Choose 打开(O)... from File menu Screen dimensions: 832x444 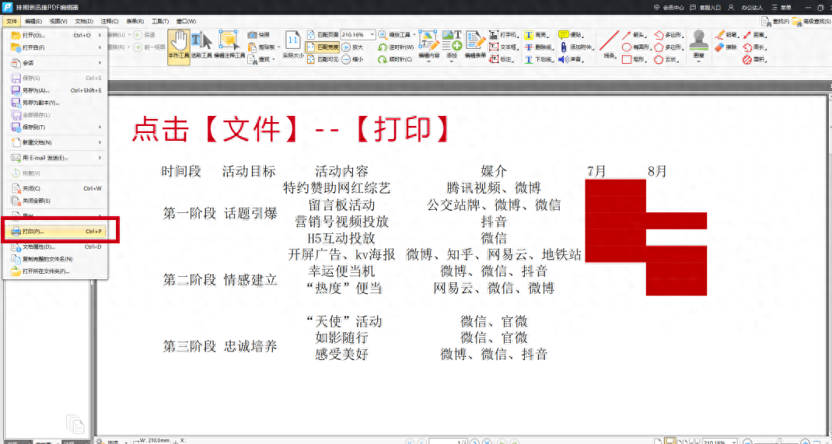pyautogui.click(x=56, y=35)
